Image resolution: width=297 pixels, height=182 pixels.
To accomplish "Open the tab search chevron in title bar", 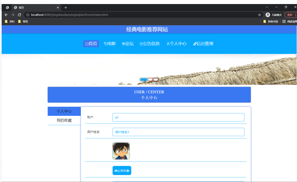I will point(267,7).
